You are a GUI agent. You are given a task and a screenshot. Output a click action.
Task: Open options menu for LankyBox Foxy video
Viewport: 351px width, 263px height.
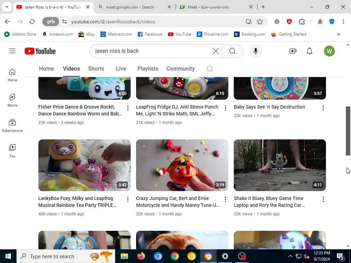[128, 199]
